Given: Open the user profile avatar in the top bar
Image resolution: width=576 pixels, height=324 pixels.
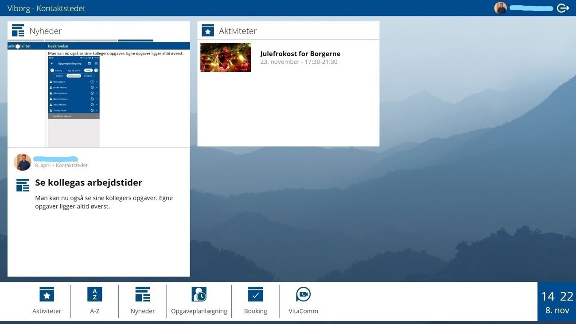Looking at the screenshot, I should (500, 8).
